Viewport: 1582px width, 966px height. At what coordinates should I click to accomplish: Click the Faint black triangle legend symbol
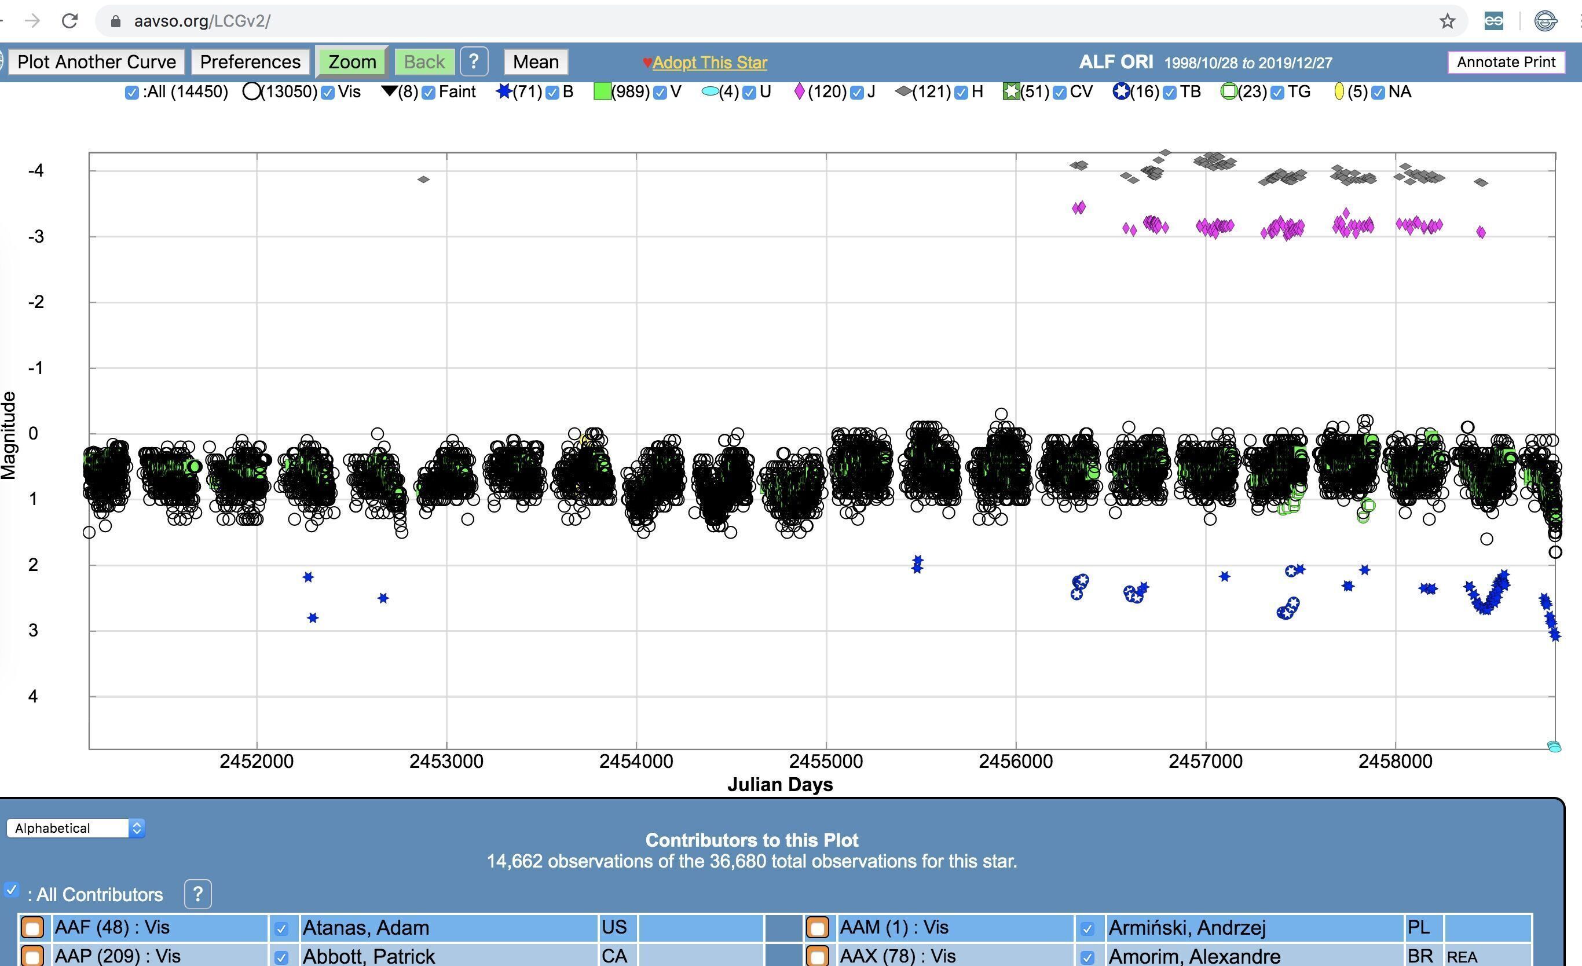point(389,91)
